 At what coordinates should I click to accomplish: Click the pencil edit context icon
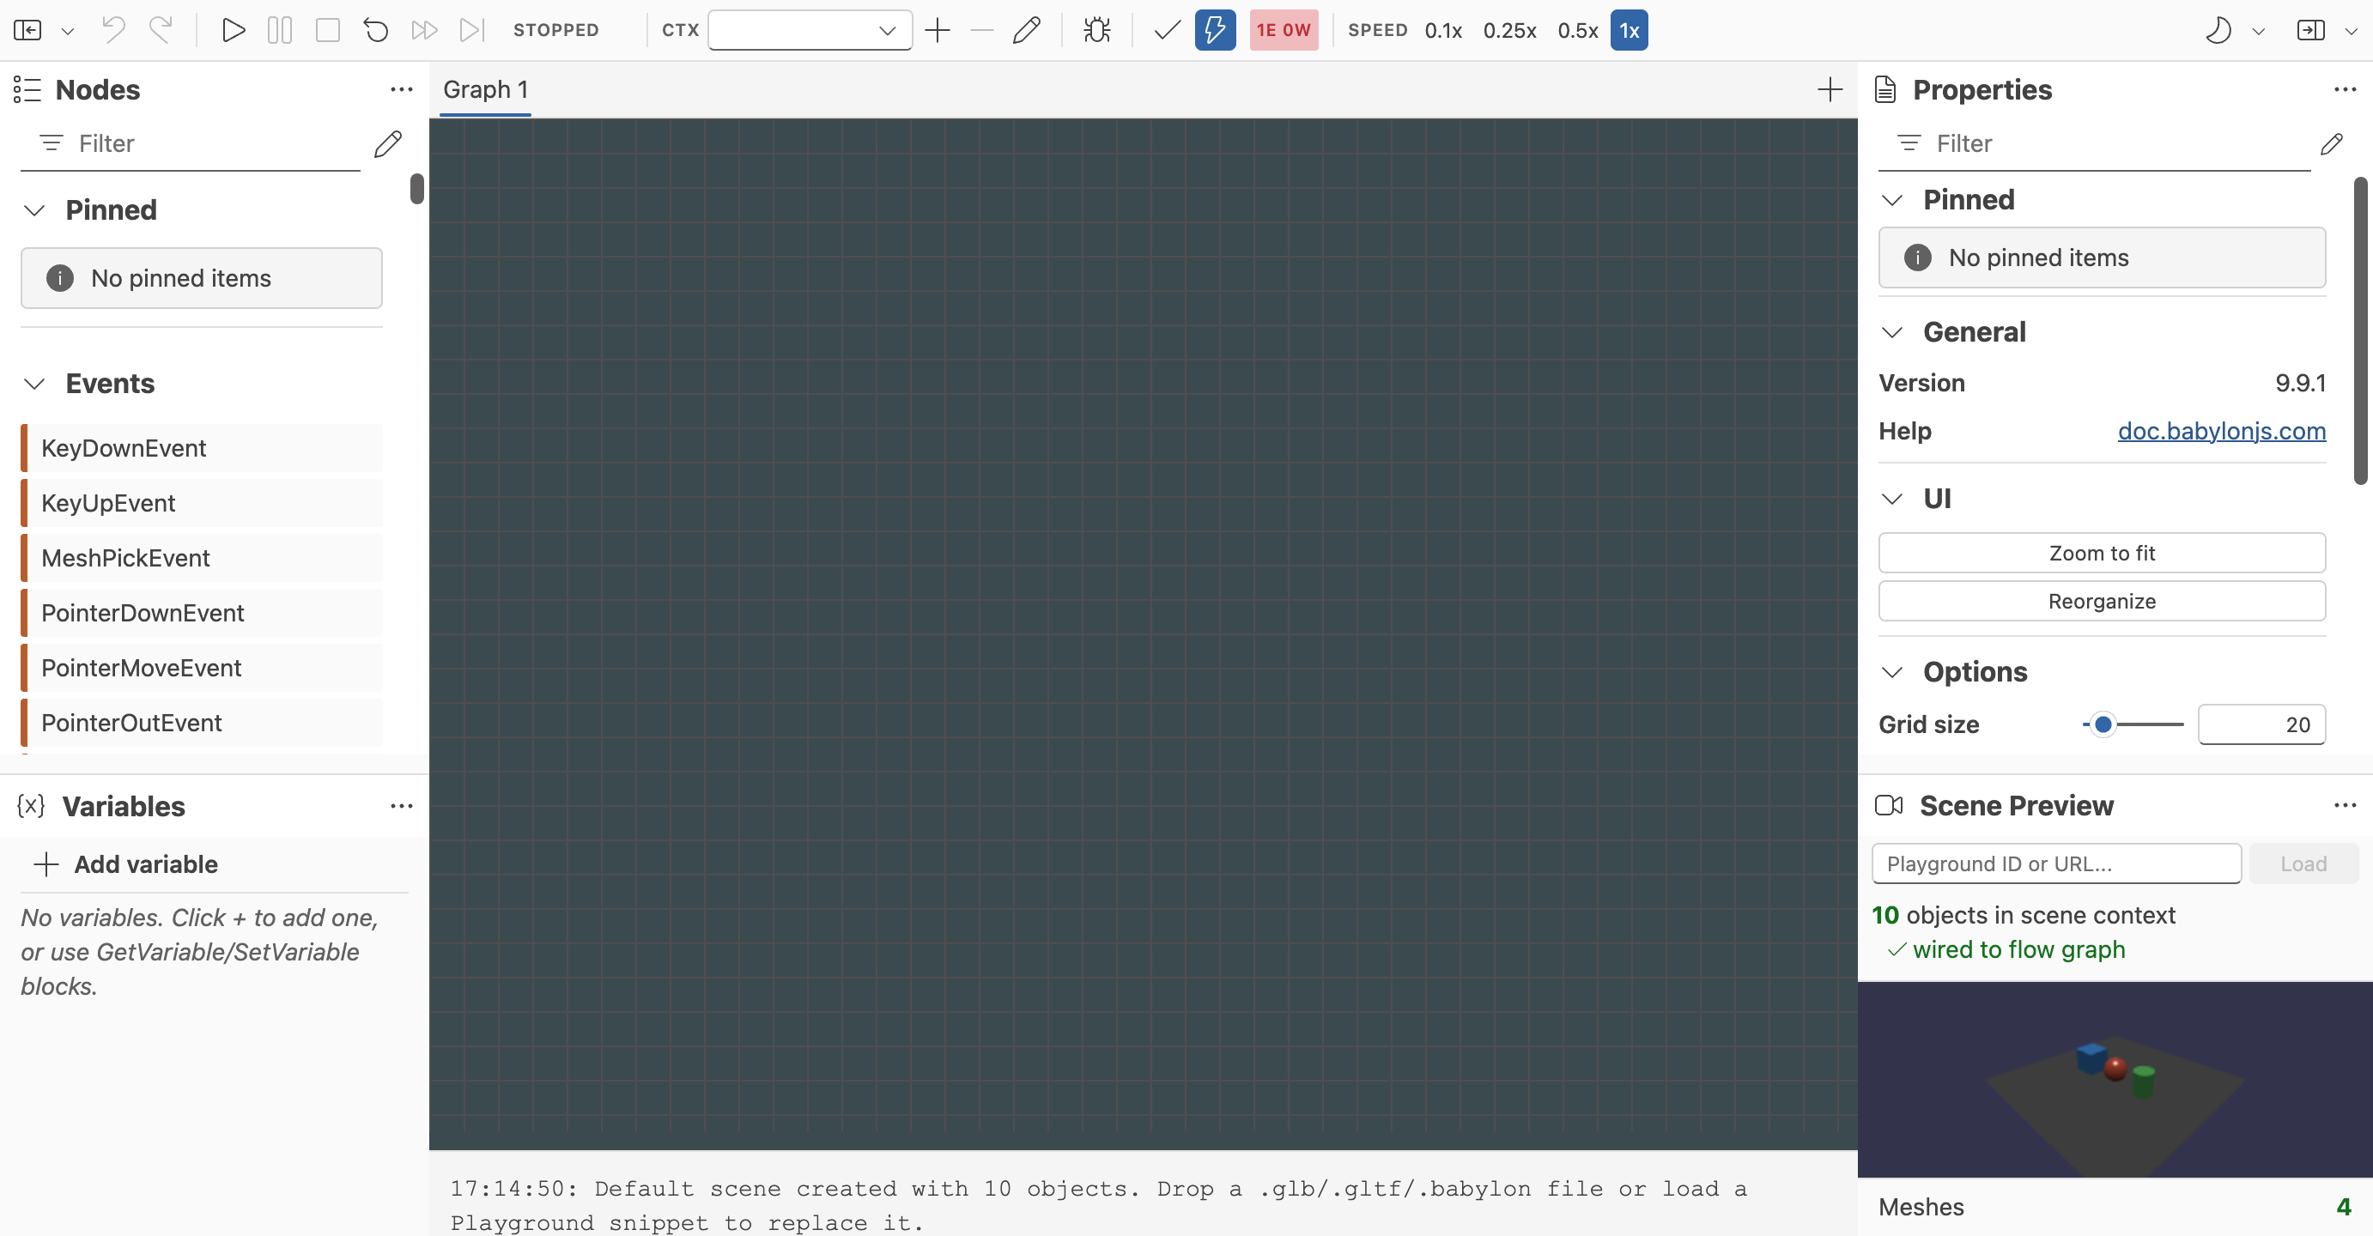[1026, 30]
